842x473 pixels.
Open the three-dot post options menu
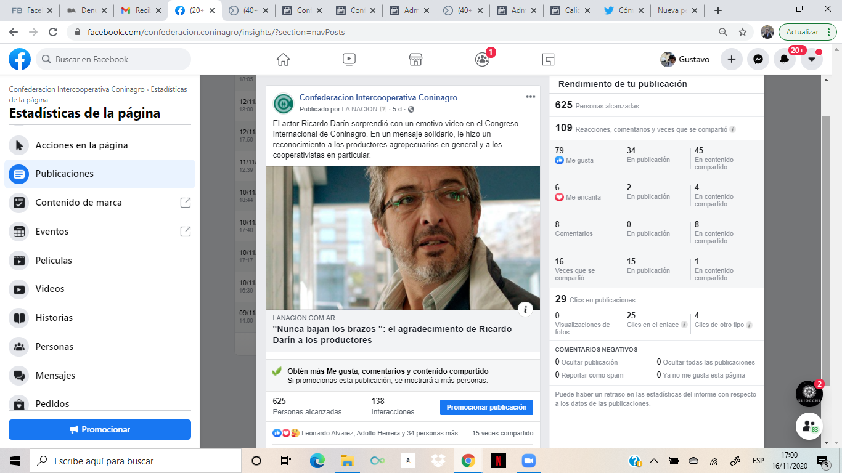coord(530,97)
